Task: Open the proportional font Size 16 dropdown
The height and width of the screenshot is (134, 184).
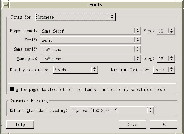Action: [166, 31]
